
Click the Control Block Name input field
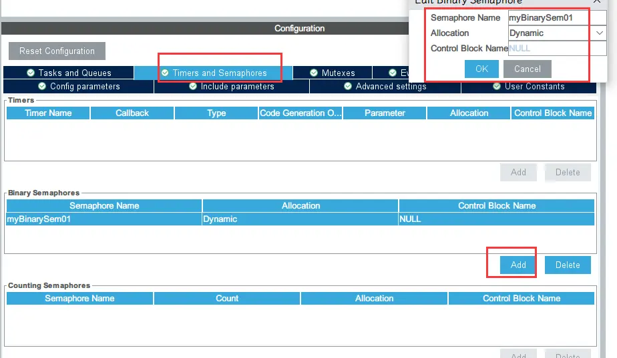(x=548, y=48)
